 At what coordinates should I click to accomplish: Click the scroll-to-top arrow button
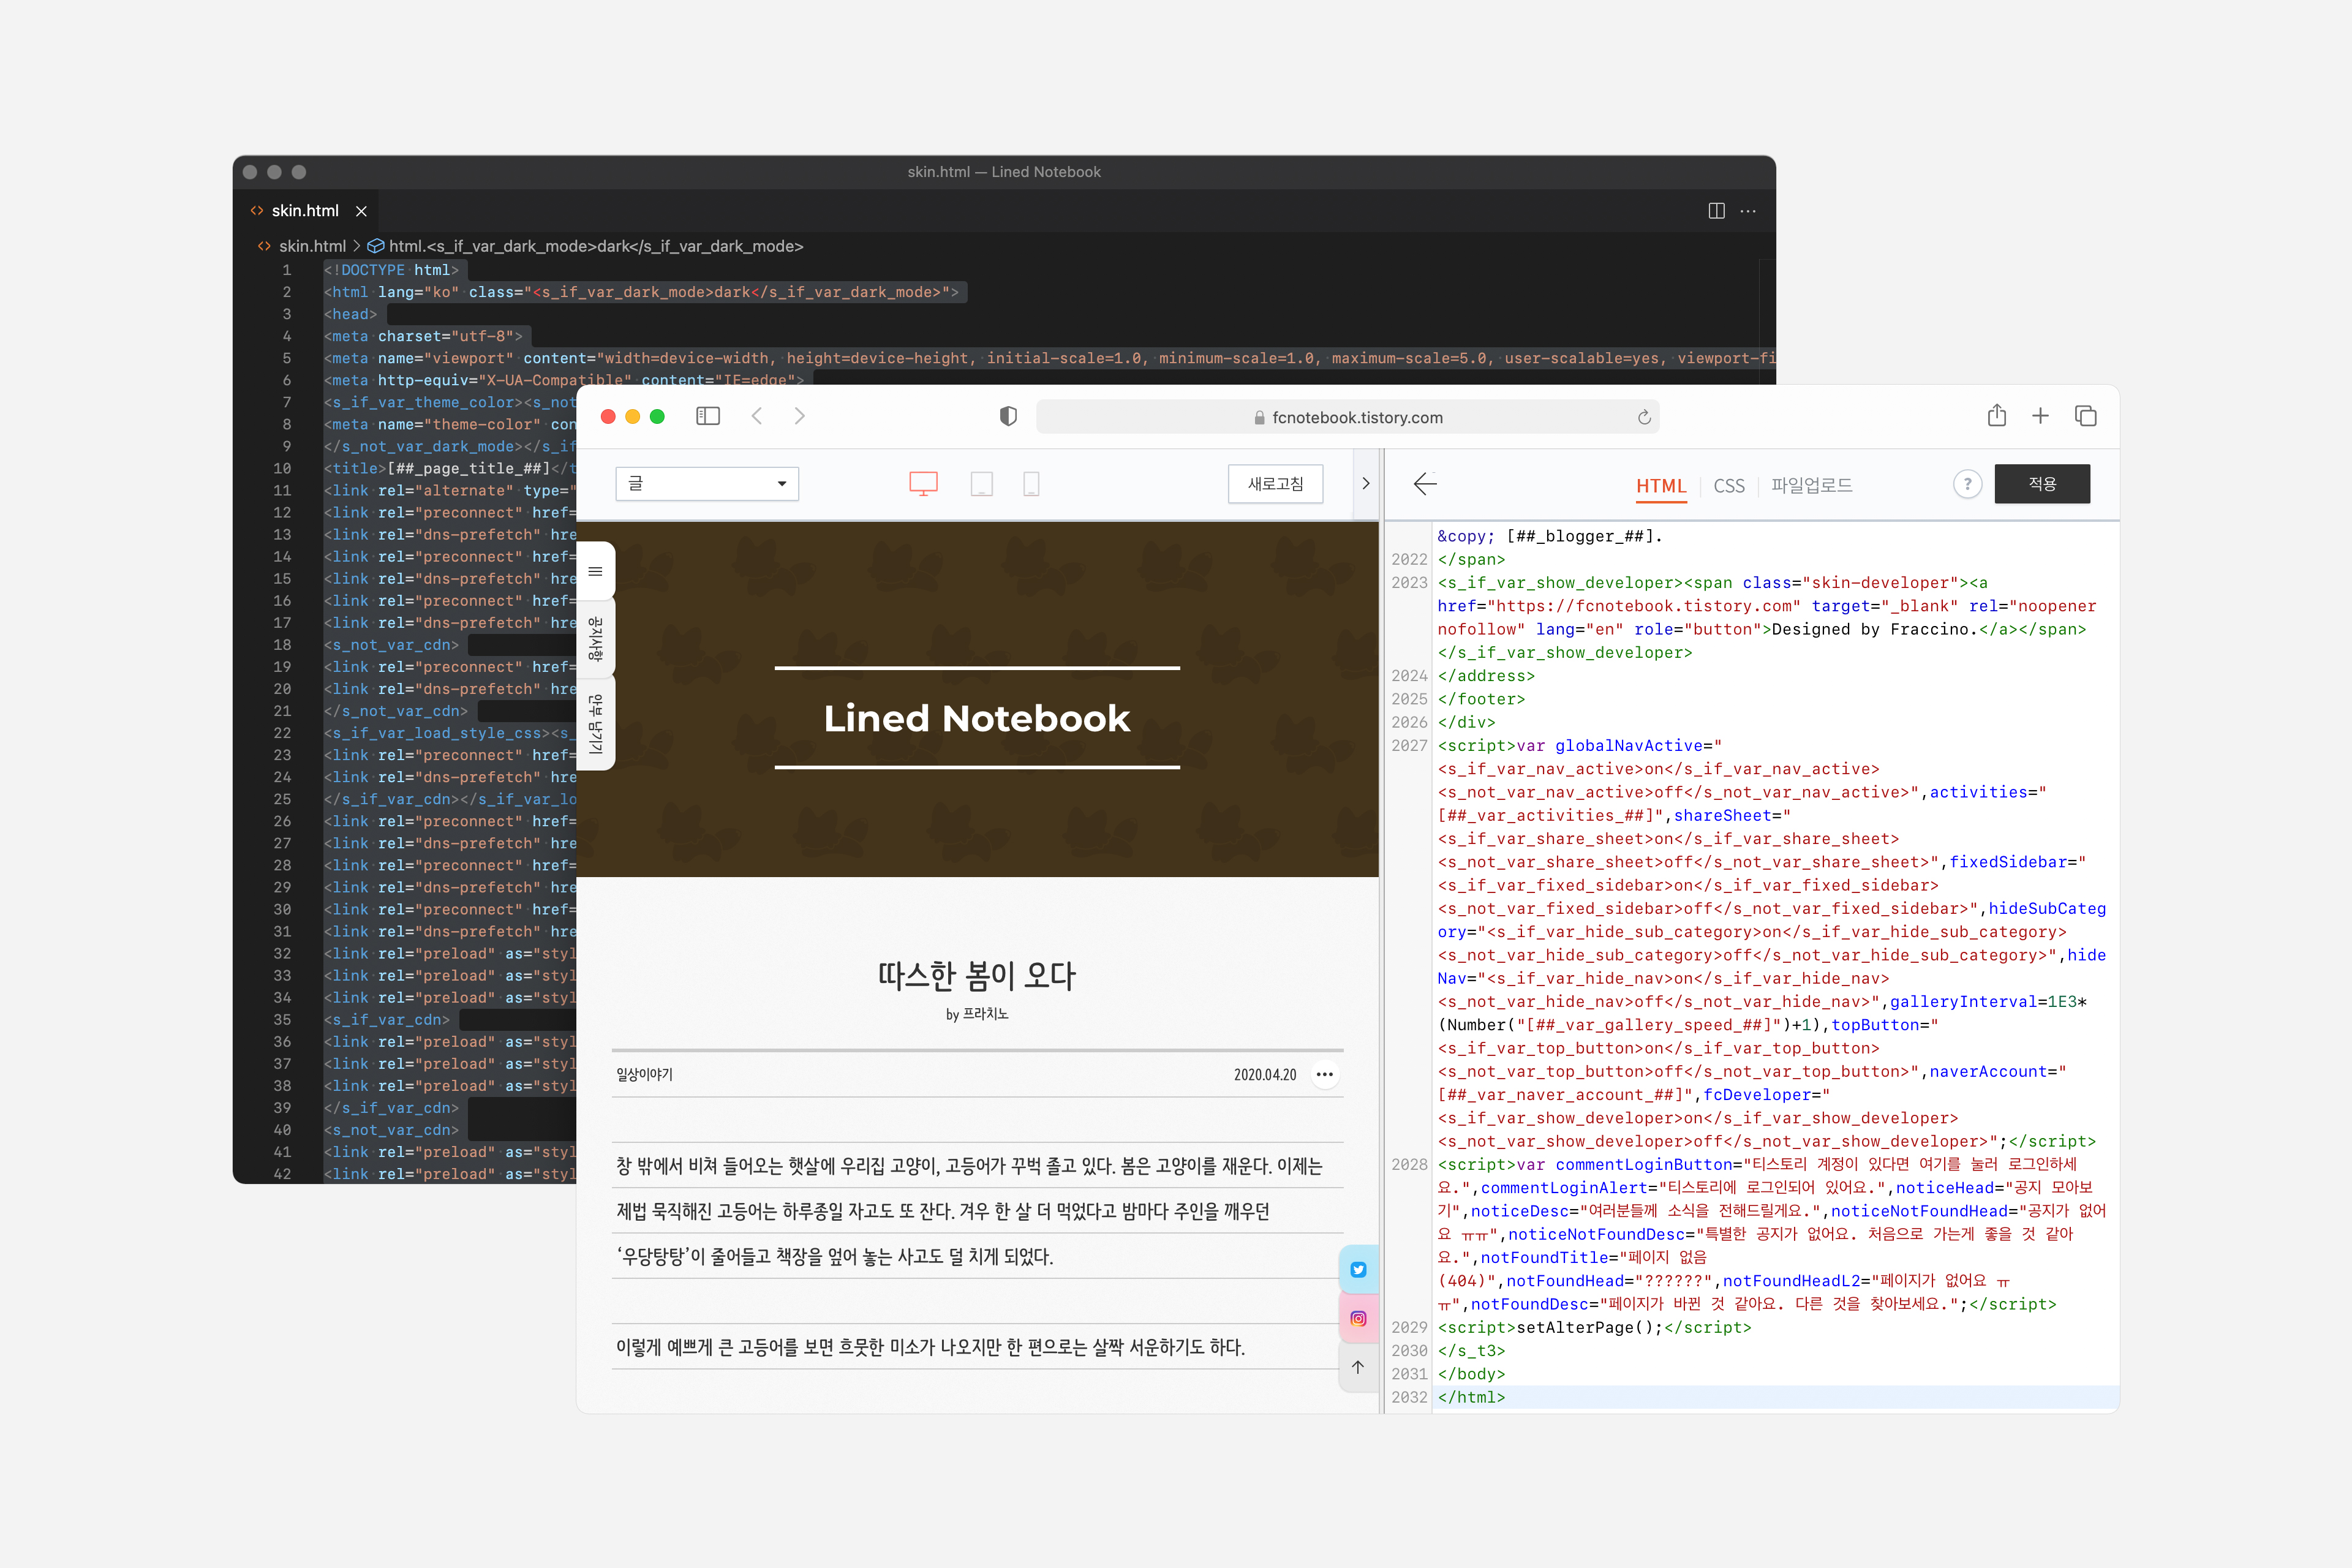point(1358,1367)
